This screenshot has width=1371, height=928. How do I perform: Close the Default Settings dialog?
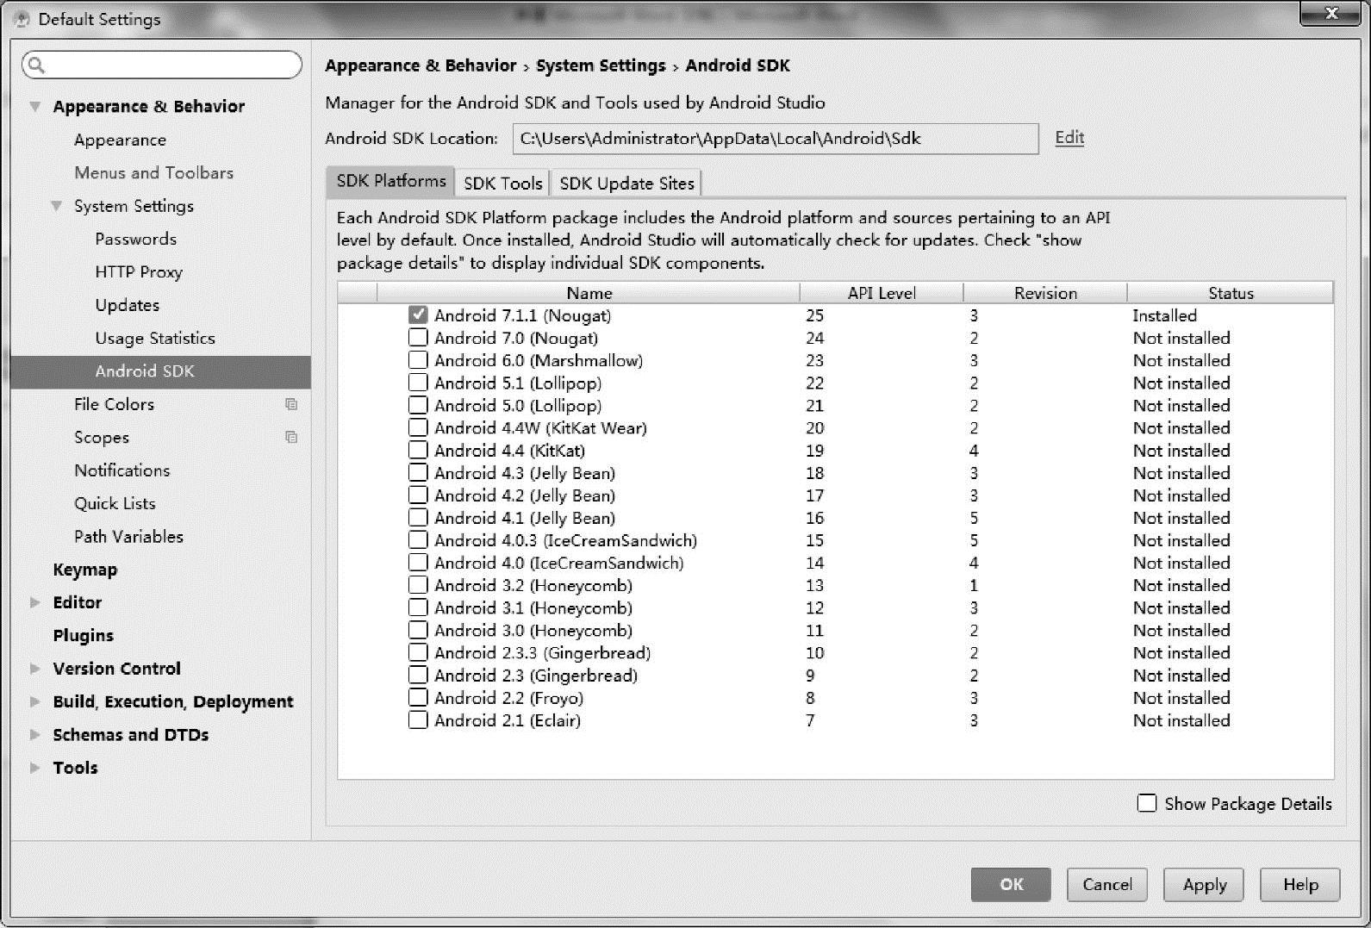1330,14
